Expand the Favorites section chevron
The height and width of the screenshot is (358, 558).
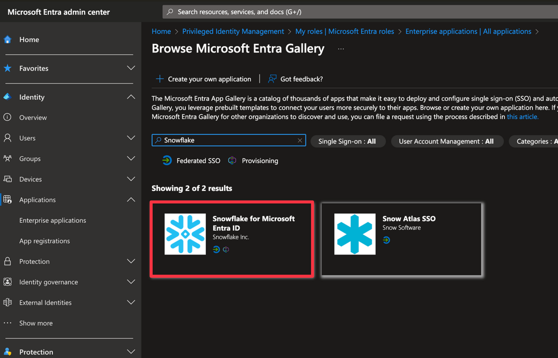pos(131,68)
